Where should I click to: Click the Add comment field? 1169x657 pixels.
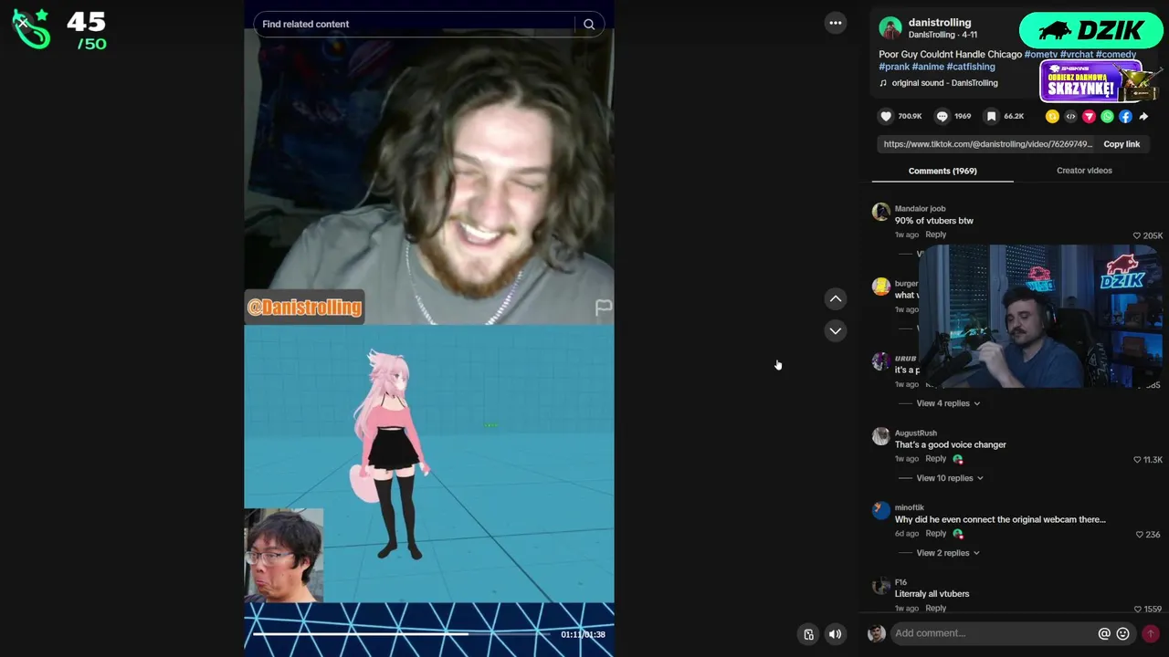coord(994,633)
